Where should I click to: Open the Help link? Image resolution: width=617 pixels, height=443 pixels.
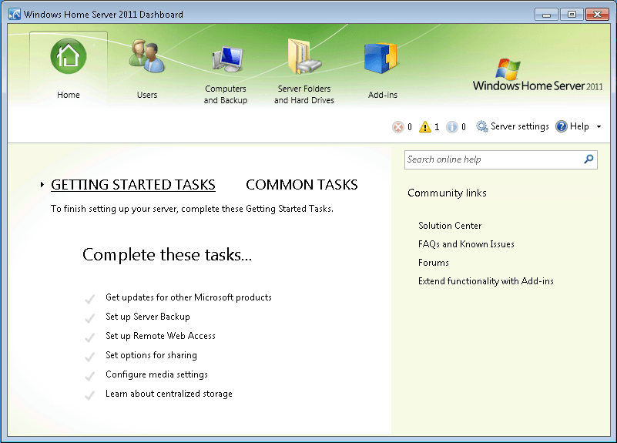579,126
